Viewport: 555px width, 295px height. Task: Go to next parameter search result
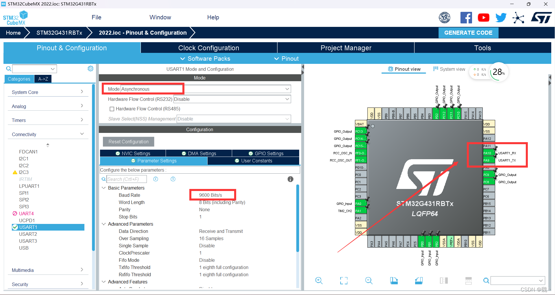pyautogui.click(x=173, y=179)
